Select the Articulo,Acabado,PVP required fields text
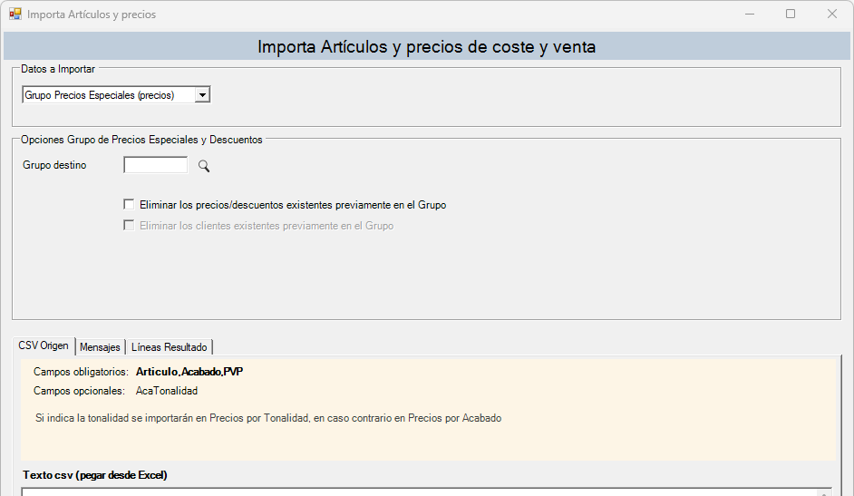Image resolution: width=854 pixels, height=496 pixels. 189,372
